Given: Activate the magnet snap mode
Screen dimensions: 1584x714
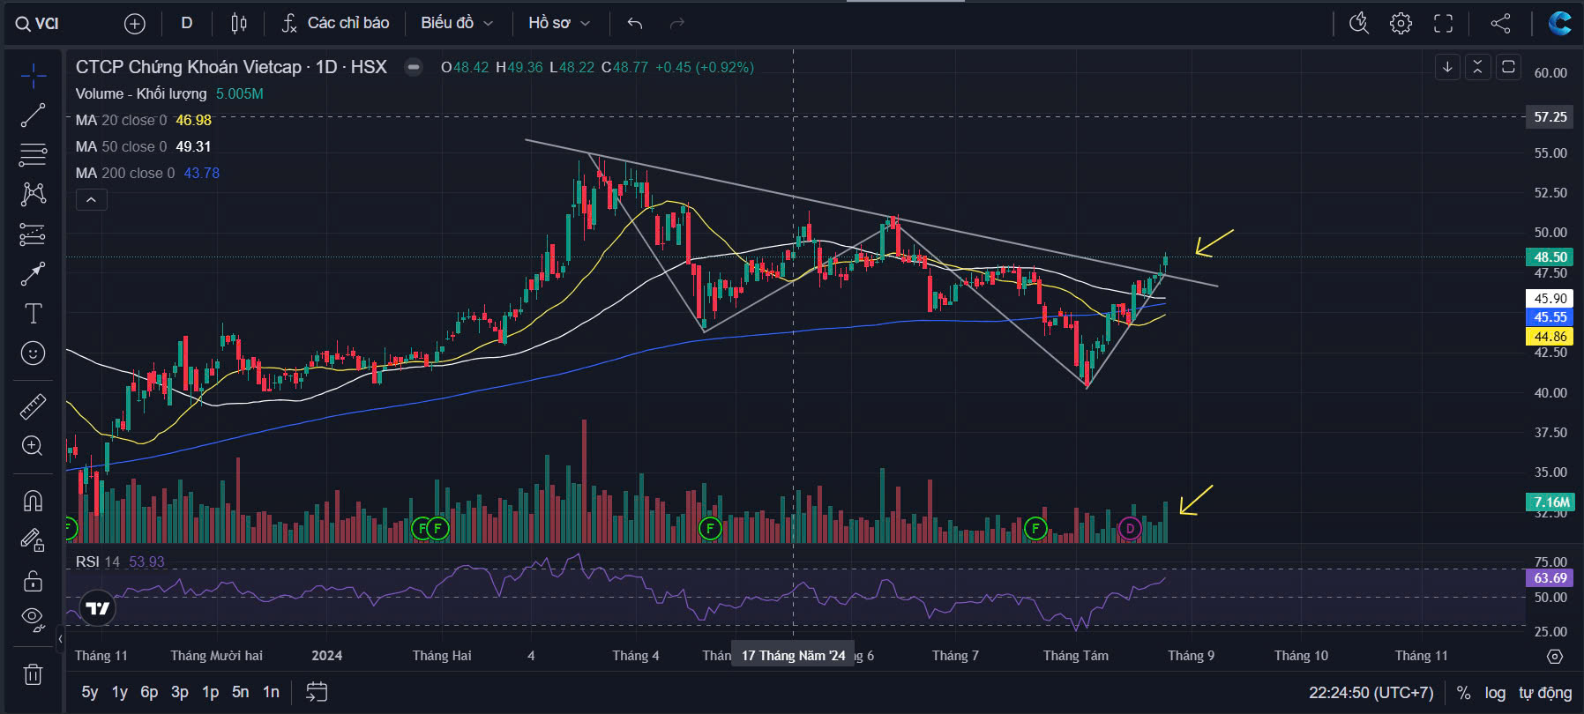Looking at the screenshot, I should click(33, 501).
